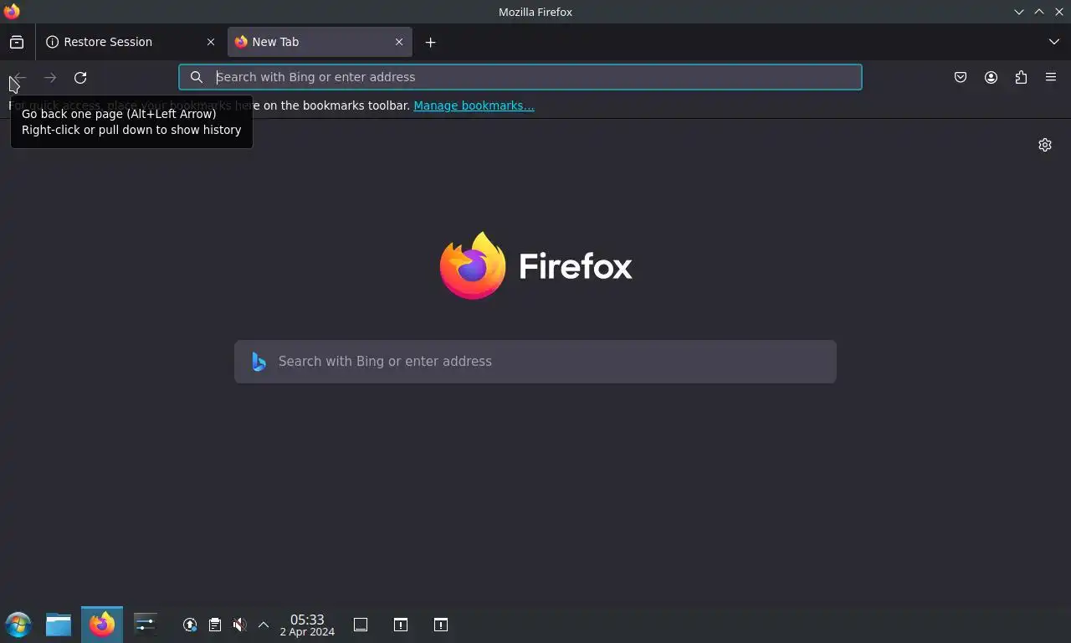Open the Manage bookmarks link
Image resolution: width=1071 pixels, height=643 pixels.
[x=474, y=105]
